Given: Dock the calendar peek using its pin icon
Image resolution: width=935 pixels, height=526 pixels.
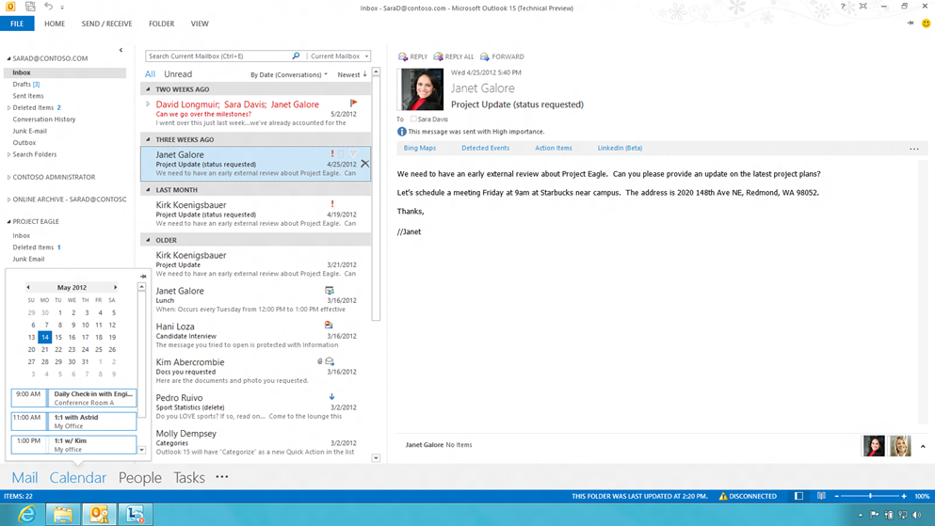Looking at the screenshot, I should point(143,277).
